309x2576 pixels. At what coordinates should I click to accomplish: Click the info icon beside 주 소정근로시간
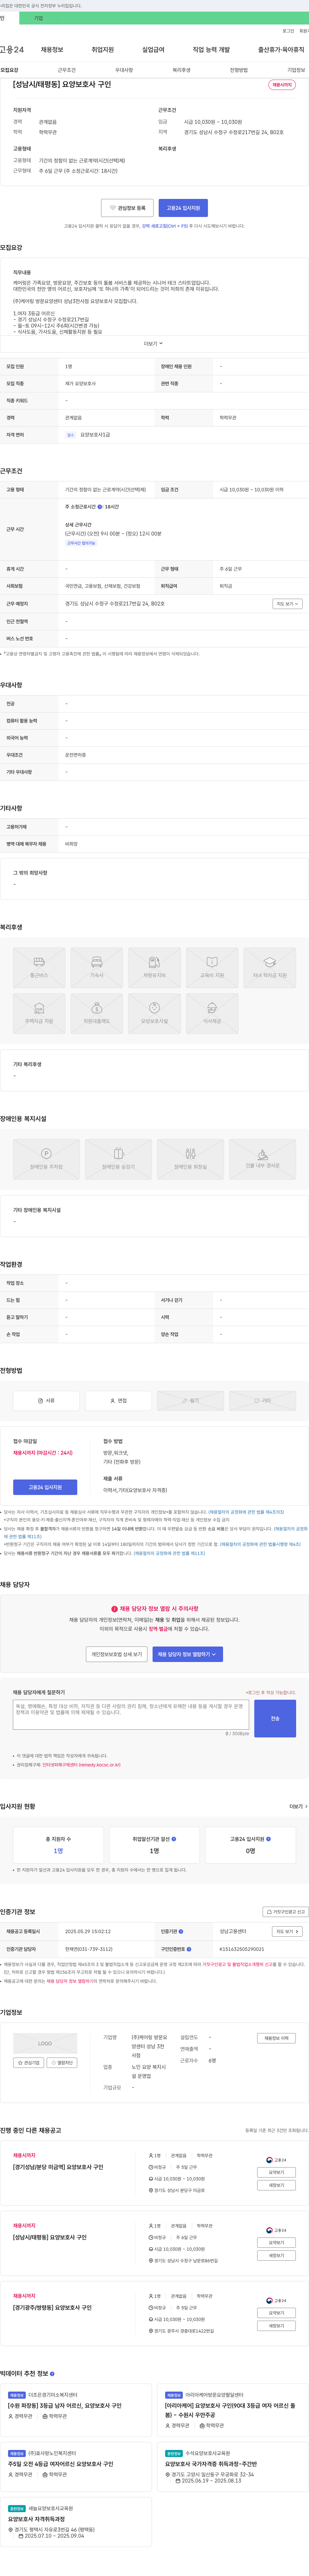[100, 507]
